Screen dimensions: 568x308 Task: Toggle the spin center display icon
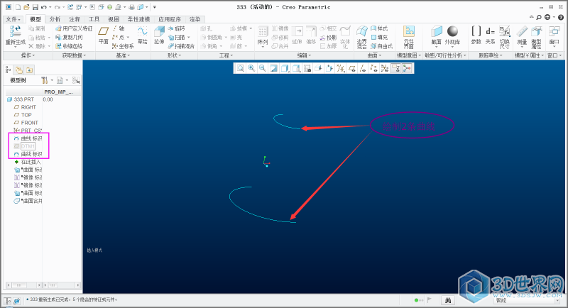click(x=407, y=68)
